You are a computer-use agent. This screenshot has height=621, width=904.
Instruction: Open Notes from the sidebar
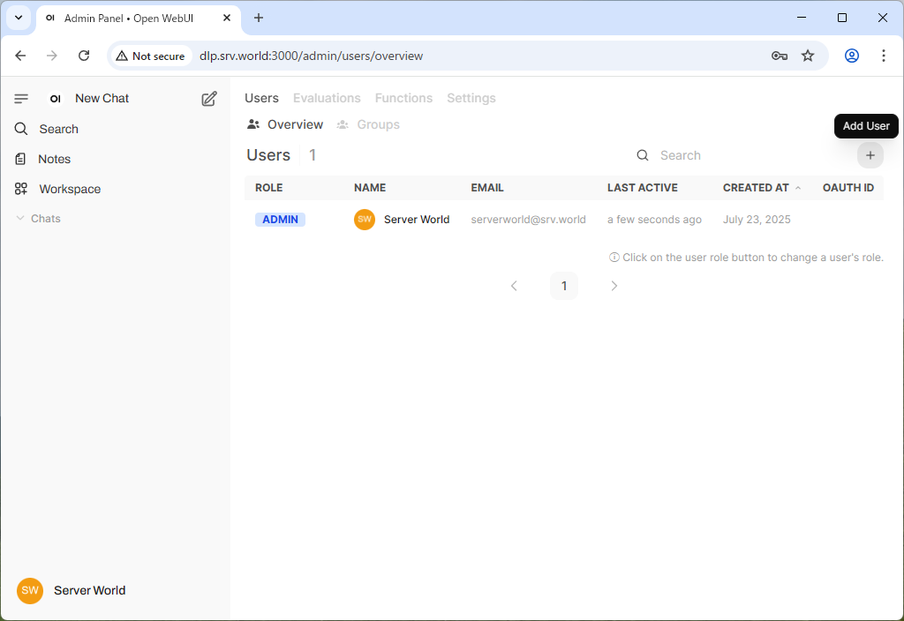pos(54,159)
